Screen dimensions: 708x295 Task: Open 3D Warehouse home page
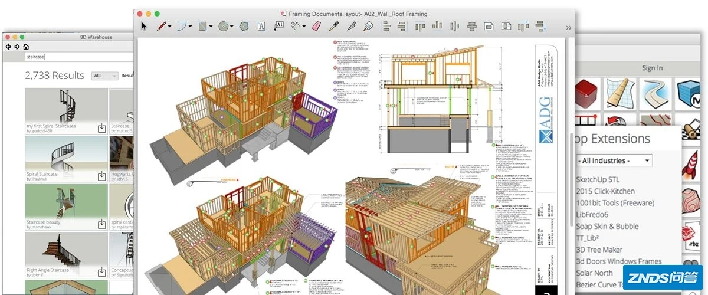click(x=26, y=47)
